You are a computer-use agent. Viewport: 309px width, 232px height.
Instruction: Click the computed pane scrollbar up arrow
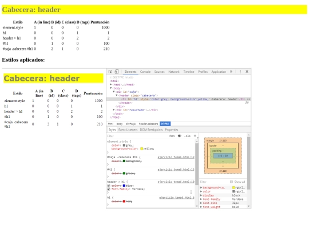pyautogui.click(x=249, y=135)
